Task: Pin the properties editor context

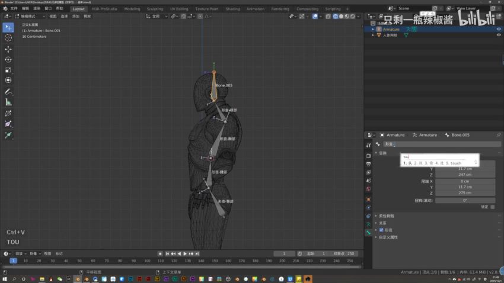Action: 499,135
